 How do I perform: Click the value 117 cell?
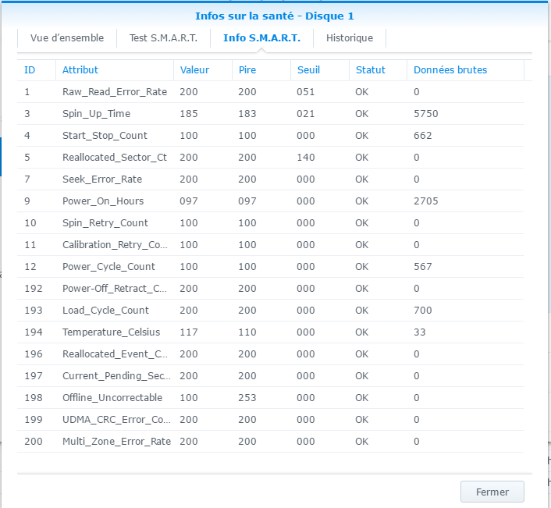(189, 332)
